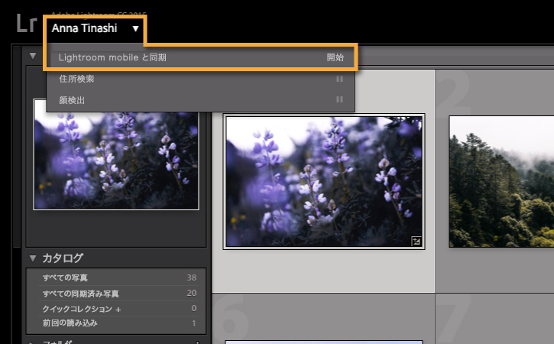Expand the フォルダー panel triangle
The height and width of the screenshot is (344, 554).
click(32, 342)
